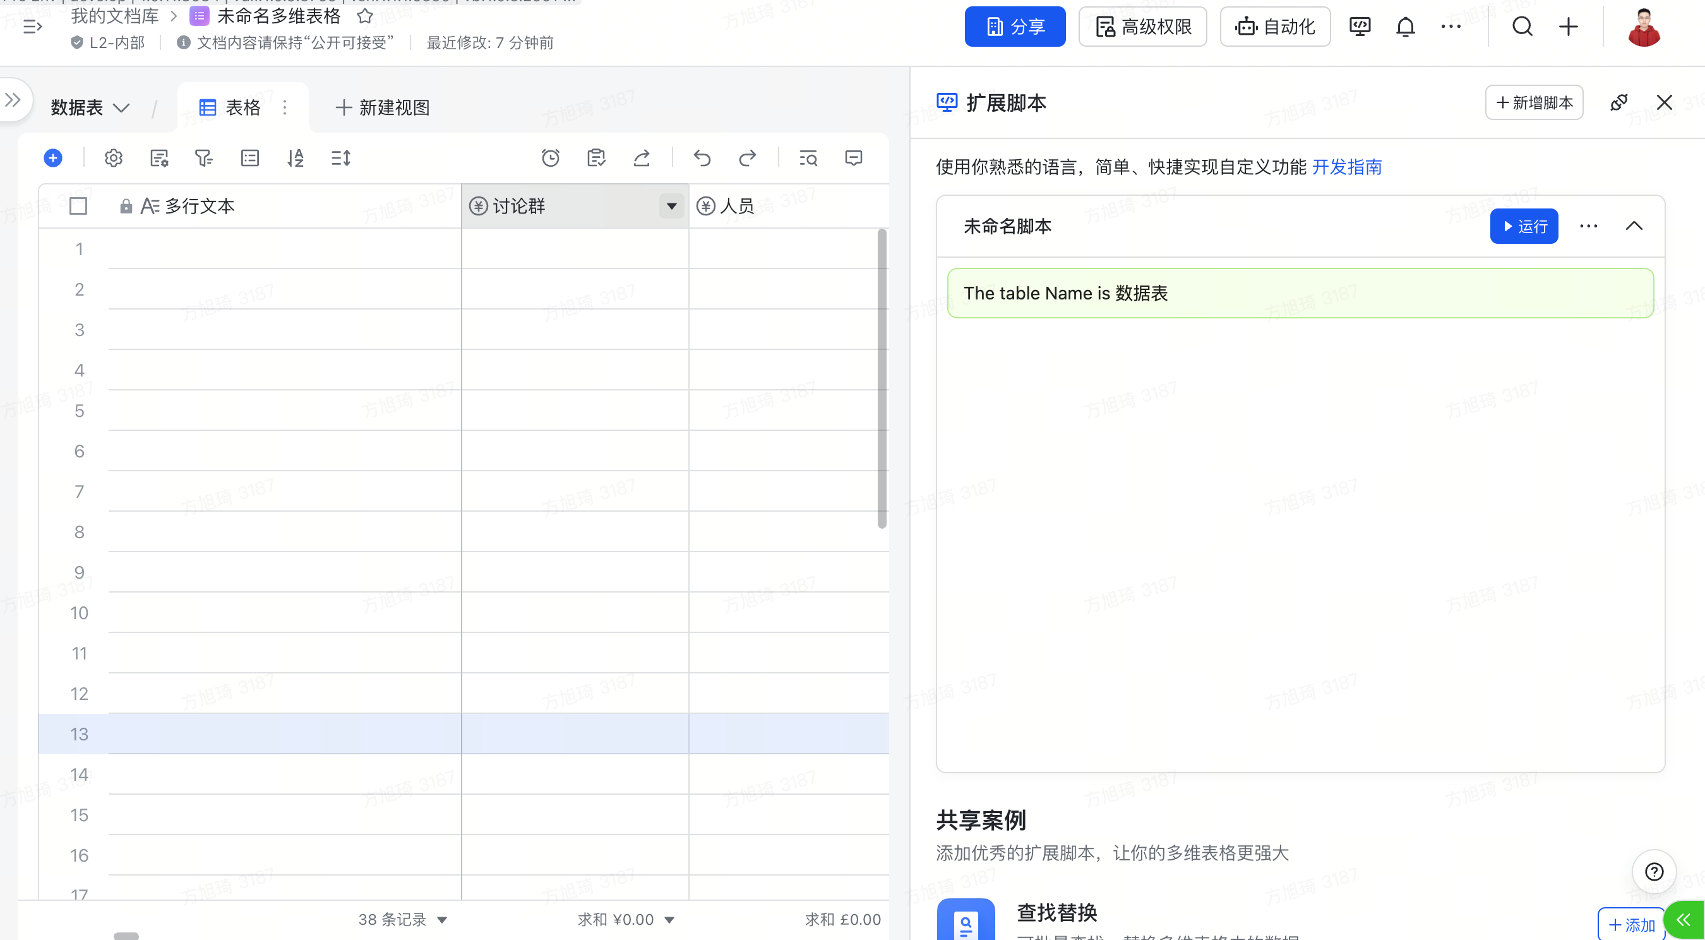Collapse the 未命名脚本 card chevron
Image resolution: width=1705 pixels, height=940 pixels.
pos(1634,226)
